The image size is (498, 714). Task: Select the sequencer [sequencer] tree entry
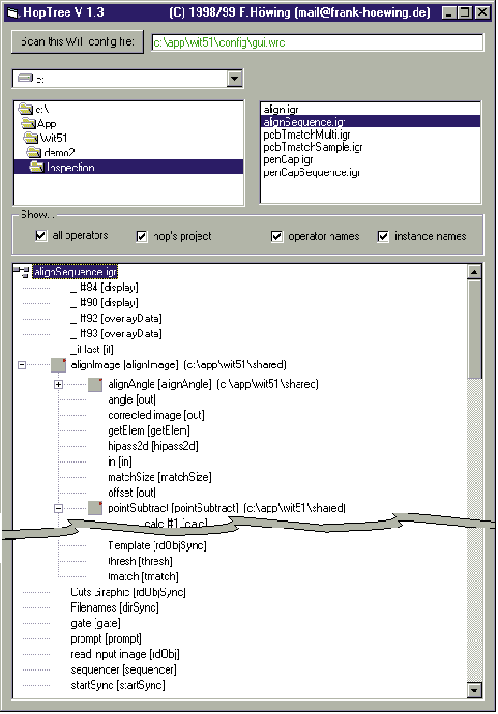point(124,670)
